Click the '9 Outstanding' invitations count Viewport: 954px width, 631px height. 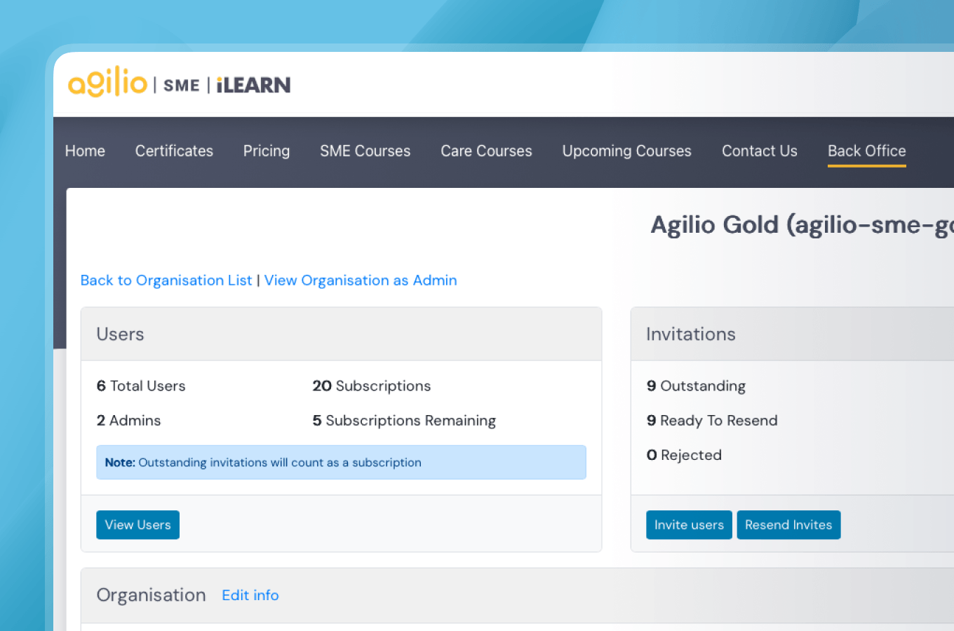coord(696,386)
